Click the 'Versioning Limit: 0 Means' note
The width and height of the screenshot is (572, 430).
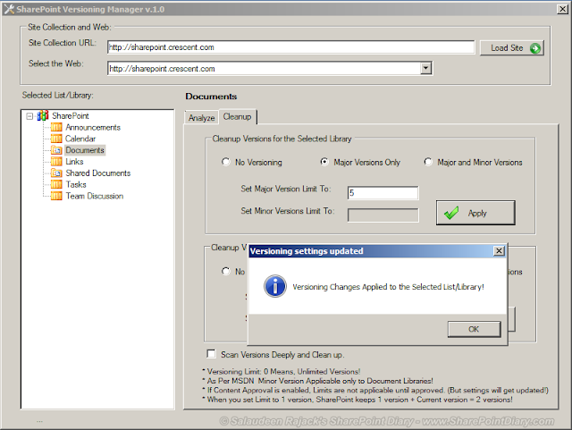283,372
